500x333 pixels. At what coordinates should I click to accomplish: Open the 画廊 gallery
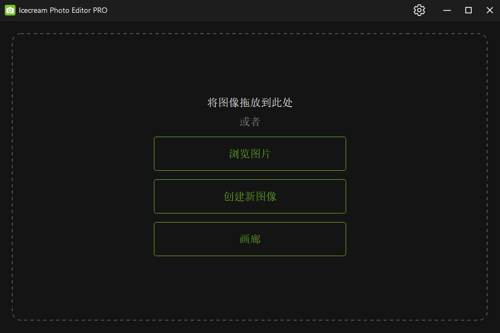click(249, 239)
